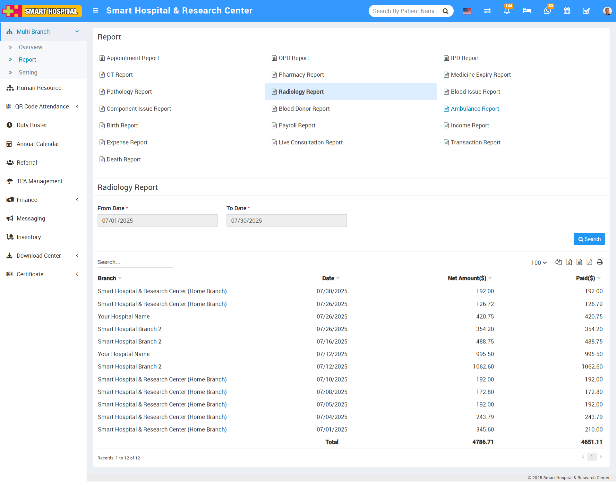Expand the Download Center menu
The width and height of the screenshot is (616, 482).
coord(43,256)
